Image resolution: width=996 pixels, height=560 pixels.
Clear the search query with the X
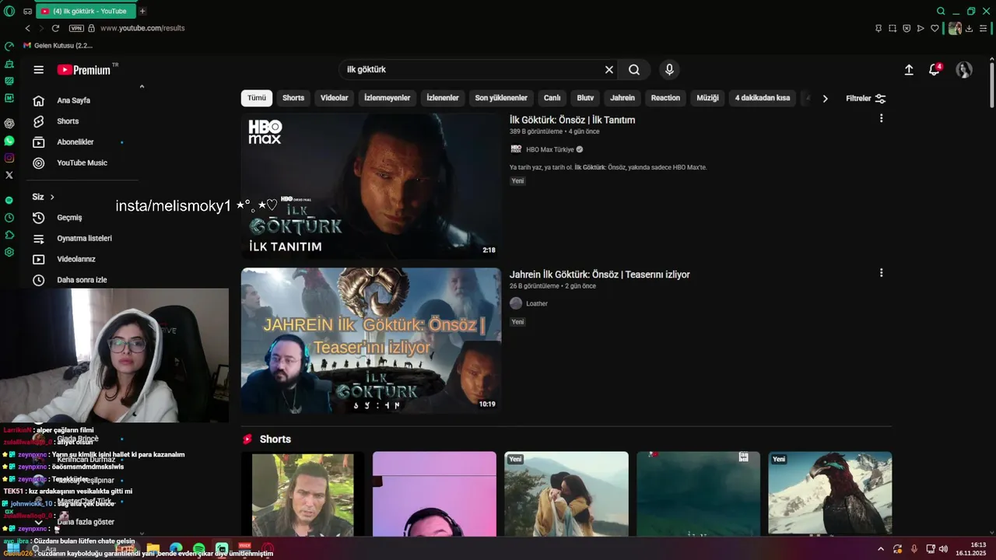[x=609, y=70]
